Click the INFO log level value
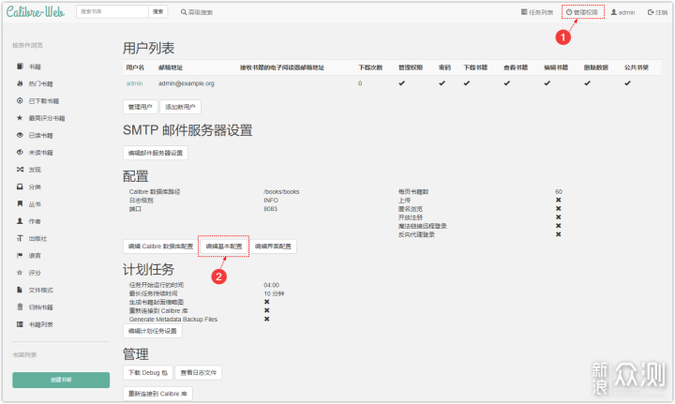Image resolution: width=675 pixels, height=404 pixels. [x=271, y=201]
